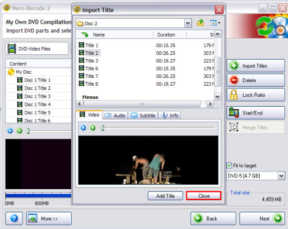Click the horizontal scroll left arrow
This screenshot has width=288, height=229.
pyautogui.click(x=80, y=104)
